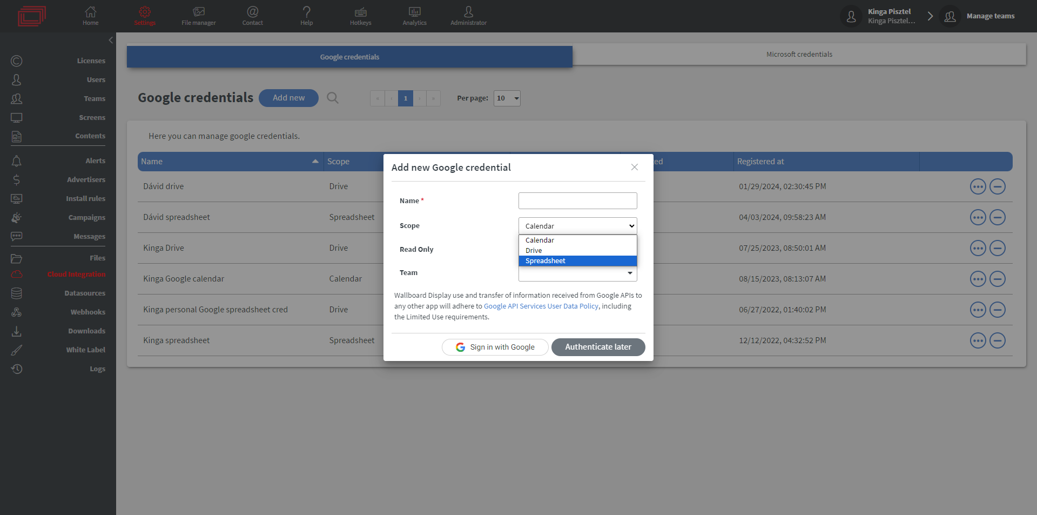Open Google API Services User Data Policy link
Image resolution: width=1037 pixels, height=515 pixels.
click(x=541, y=306)
